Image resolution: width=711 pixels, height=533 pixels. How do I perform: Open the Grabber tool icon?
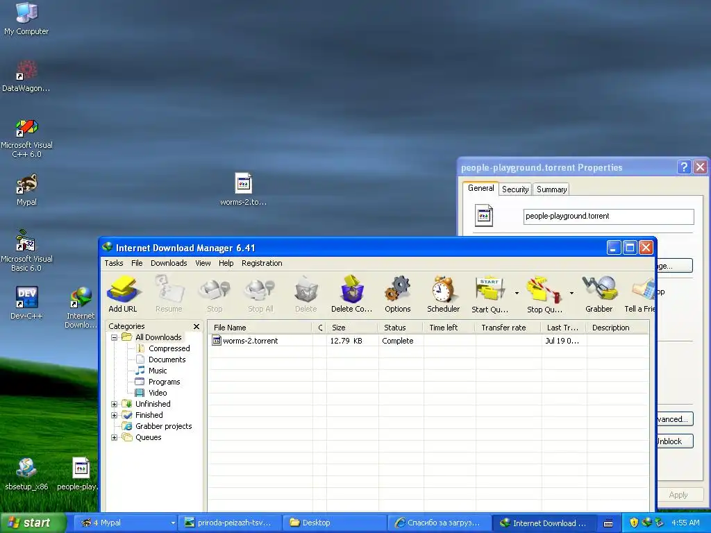tap(599, 294)
